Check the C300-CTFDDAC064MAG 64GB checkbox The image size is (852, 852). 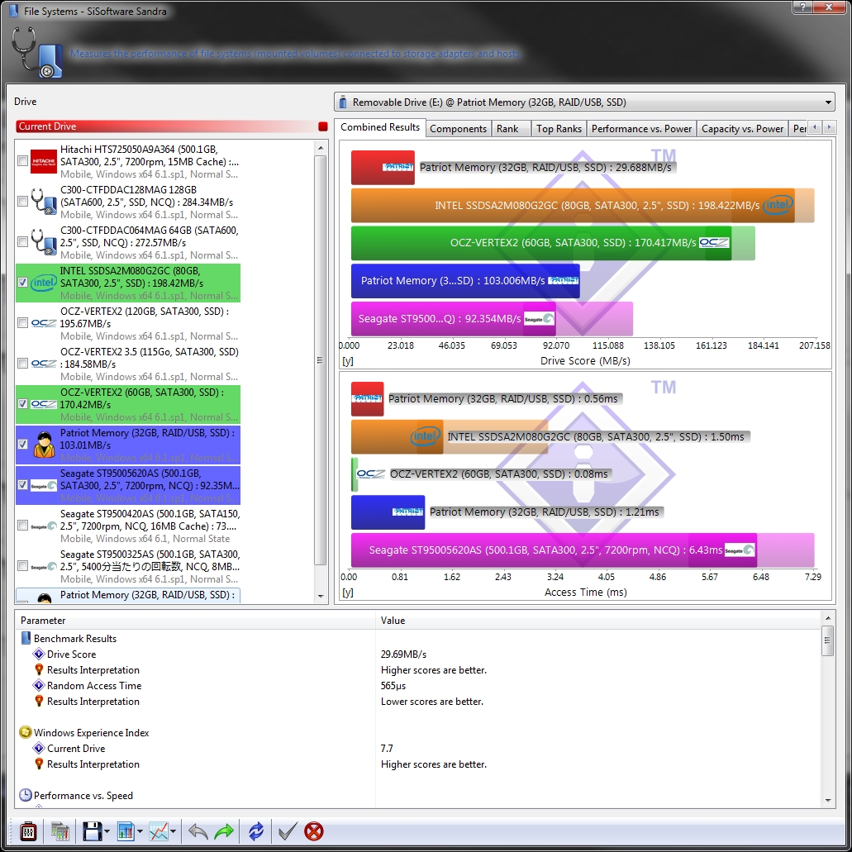pyautogui.click(x=23, y=242)
